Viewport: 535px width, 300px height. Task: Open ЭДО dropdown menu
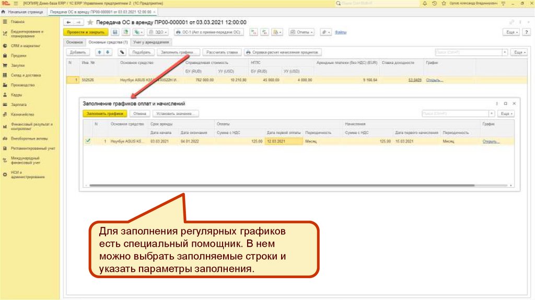pos(158,32)
